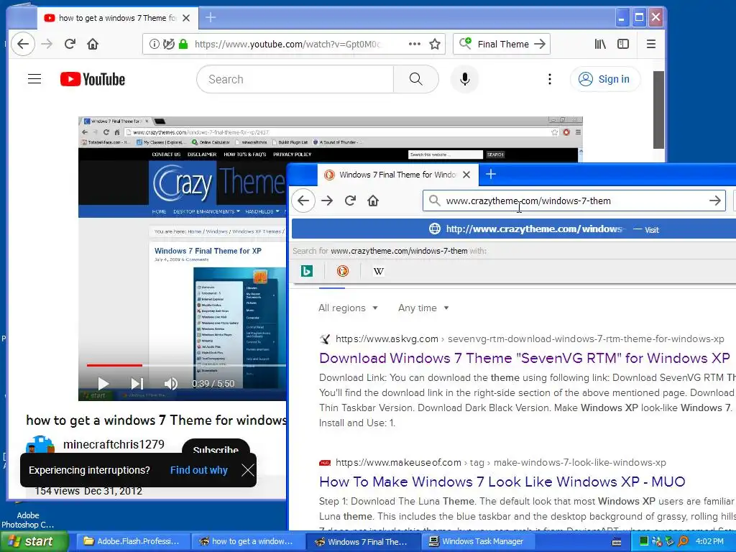
Task: Open the YouTube guide hamburger menu
Action: pyautogui.click(x=34, y=79)
